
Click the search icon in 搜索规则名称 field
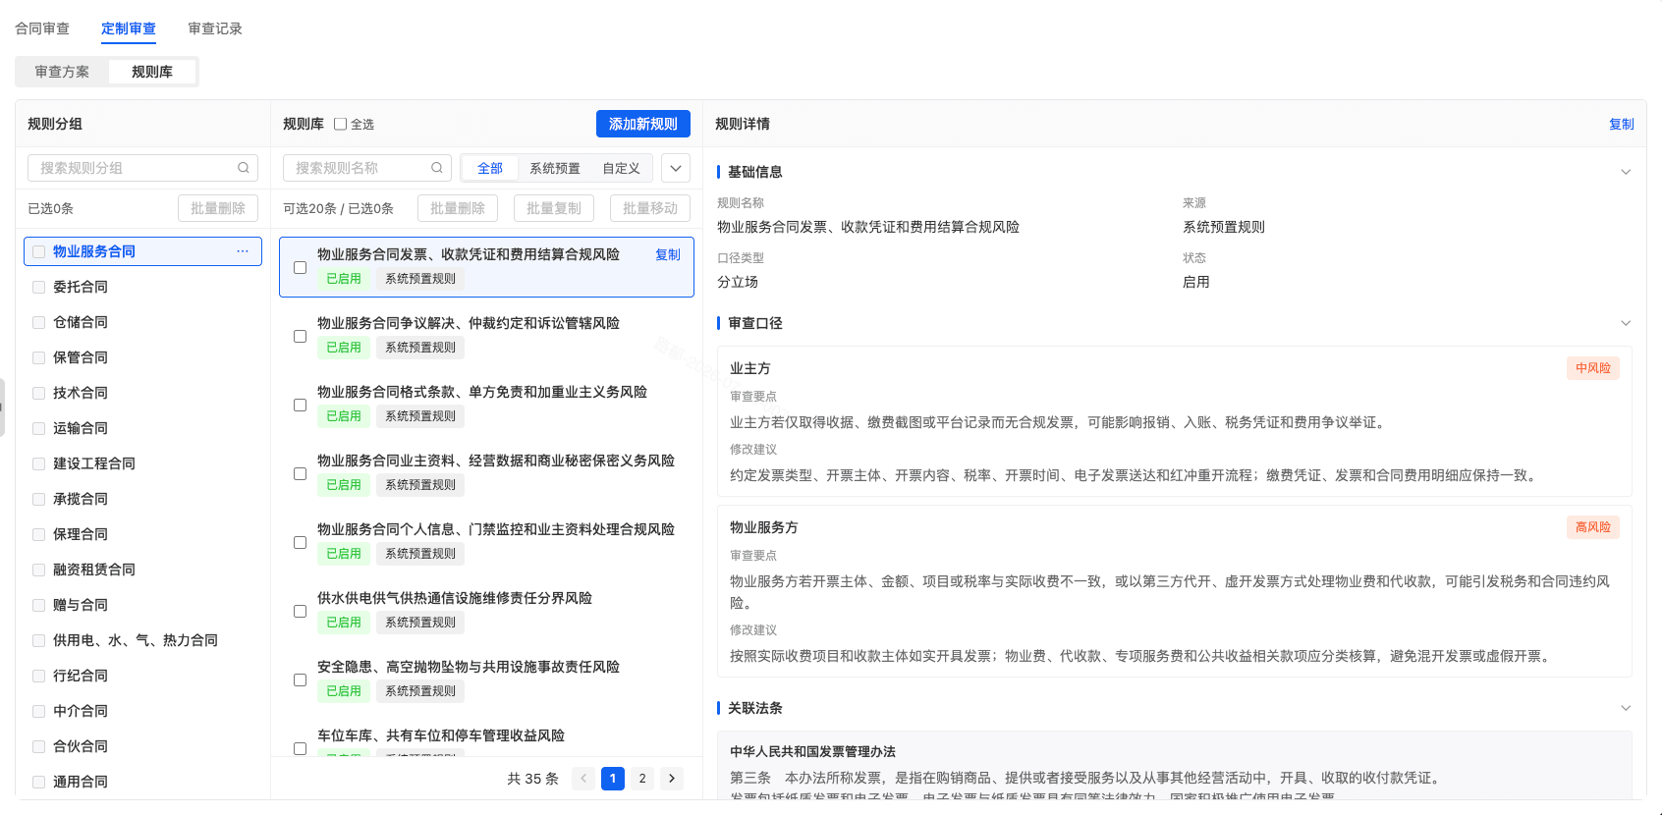(x=436, y=168)
